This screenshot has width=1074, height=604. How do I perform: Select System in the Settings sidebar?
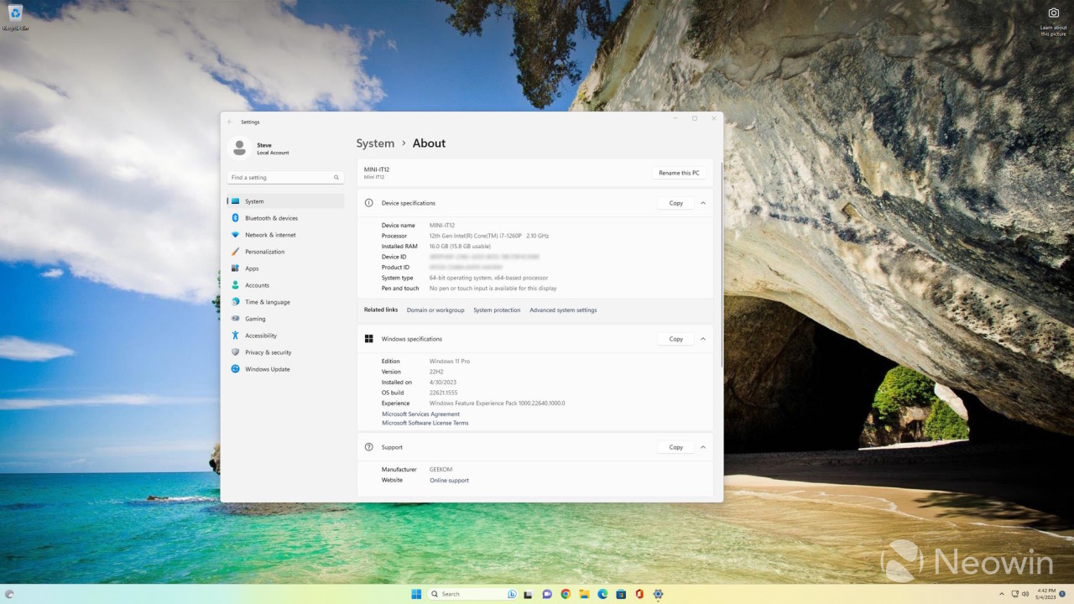tap(285, 201)
